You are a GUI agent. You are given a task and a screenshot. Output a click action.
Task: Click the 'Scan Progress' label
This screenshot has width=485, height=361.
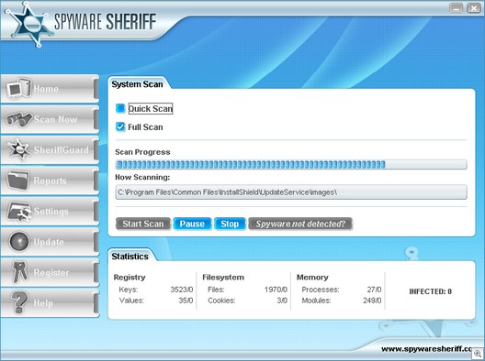point(142,152)
